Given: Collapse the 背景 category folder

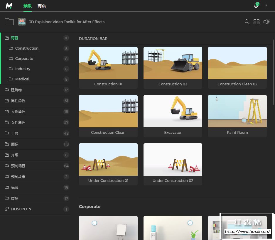Looking at the screenshot, I should point(15,38).
